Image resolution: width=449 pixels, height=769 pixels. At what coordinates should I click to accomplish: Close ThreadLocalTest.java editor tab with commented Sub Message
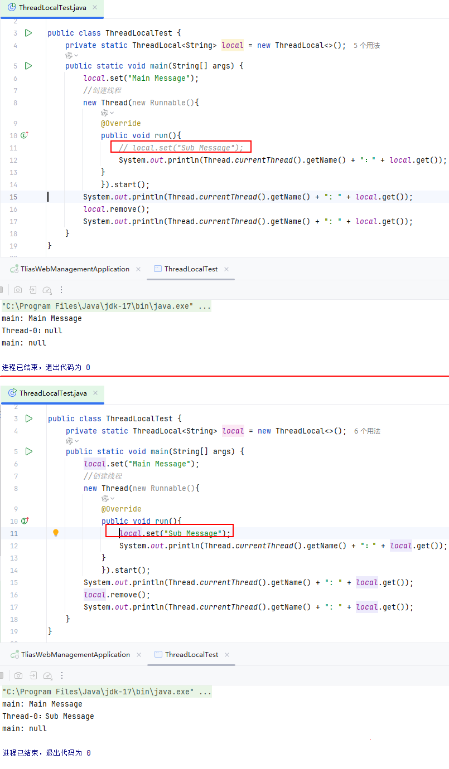point(95,8)
